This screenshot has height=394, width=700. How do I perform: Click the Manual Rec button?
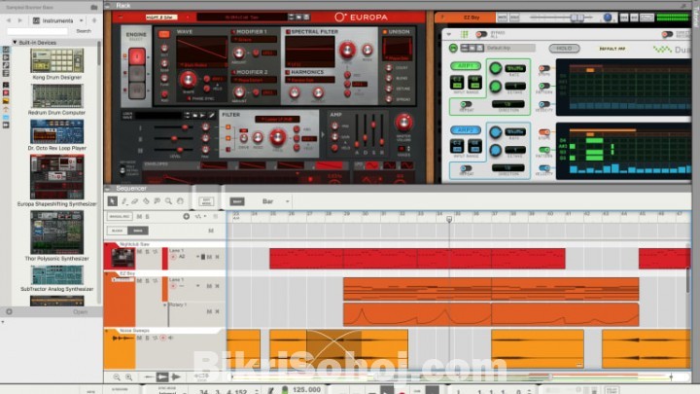point(120,217)
